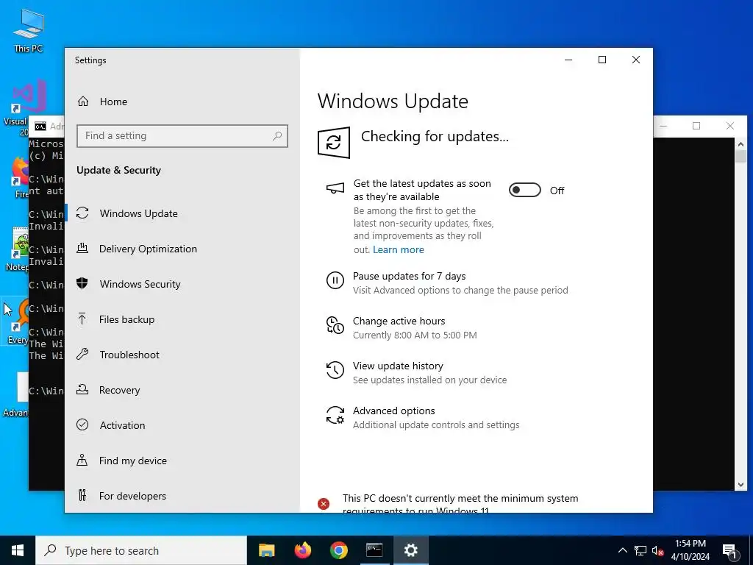Focus the Find a setting search box
Screen dimensions: 753x565
182,136
